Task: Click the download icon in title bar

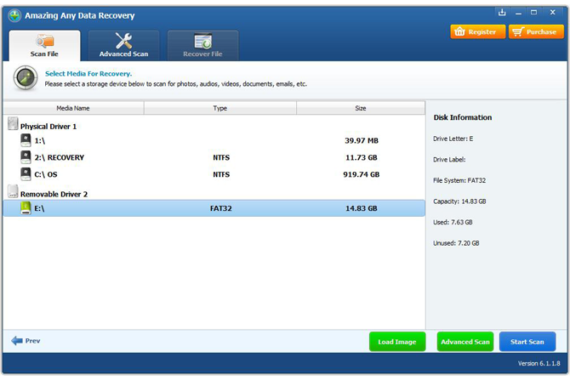Action: click(502, 13)
